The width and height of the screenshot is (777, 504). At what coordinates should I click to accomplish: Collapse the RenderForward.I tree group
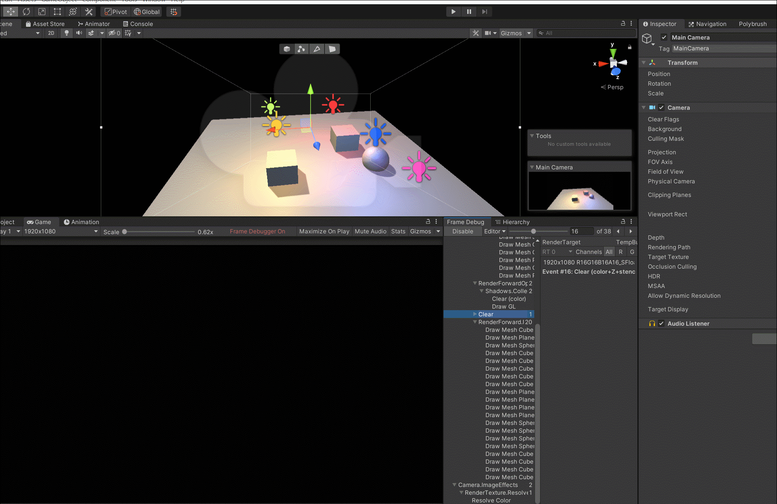pos(475,322)
